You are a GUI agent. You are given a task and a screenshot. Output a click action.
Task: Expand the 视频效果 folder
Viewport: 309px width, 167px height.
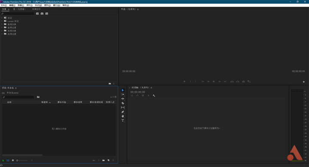[x=2, y=31]
